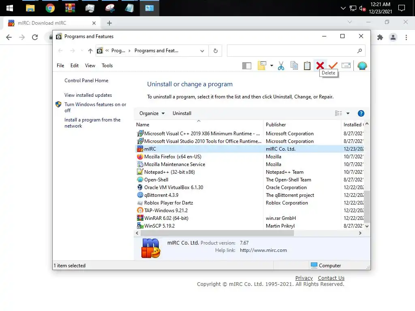Open Privacy link on the mIRC page
The image size is (415, 311).
point(304,278)
